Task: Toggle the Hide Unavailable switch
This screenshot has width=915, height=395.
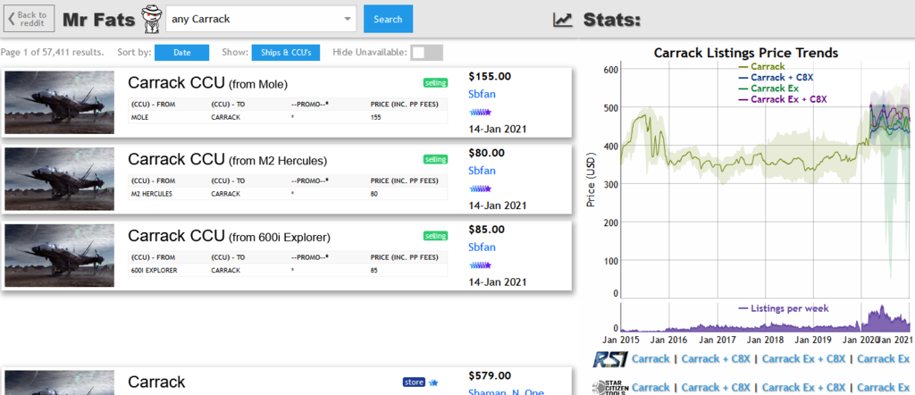Action: click(426, 53)
